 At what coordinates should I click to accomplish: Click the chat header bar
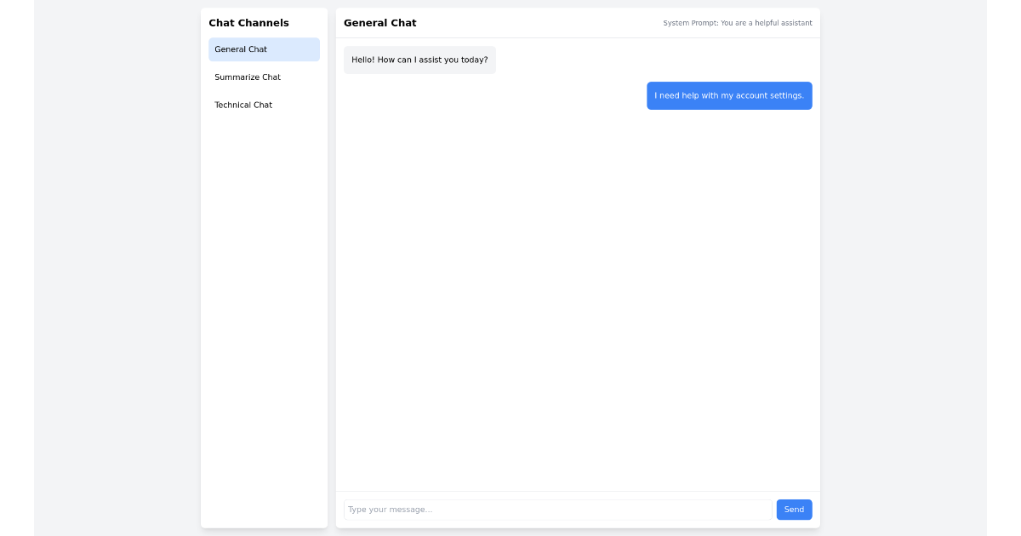[578, 23]
